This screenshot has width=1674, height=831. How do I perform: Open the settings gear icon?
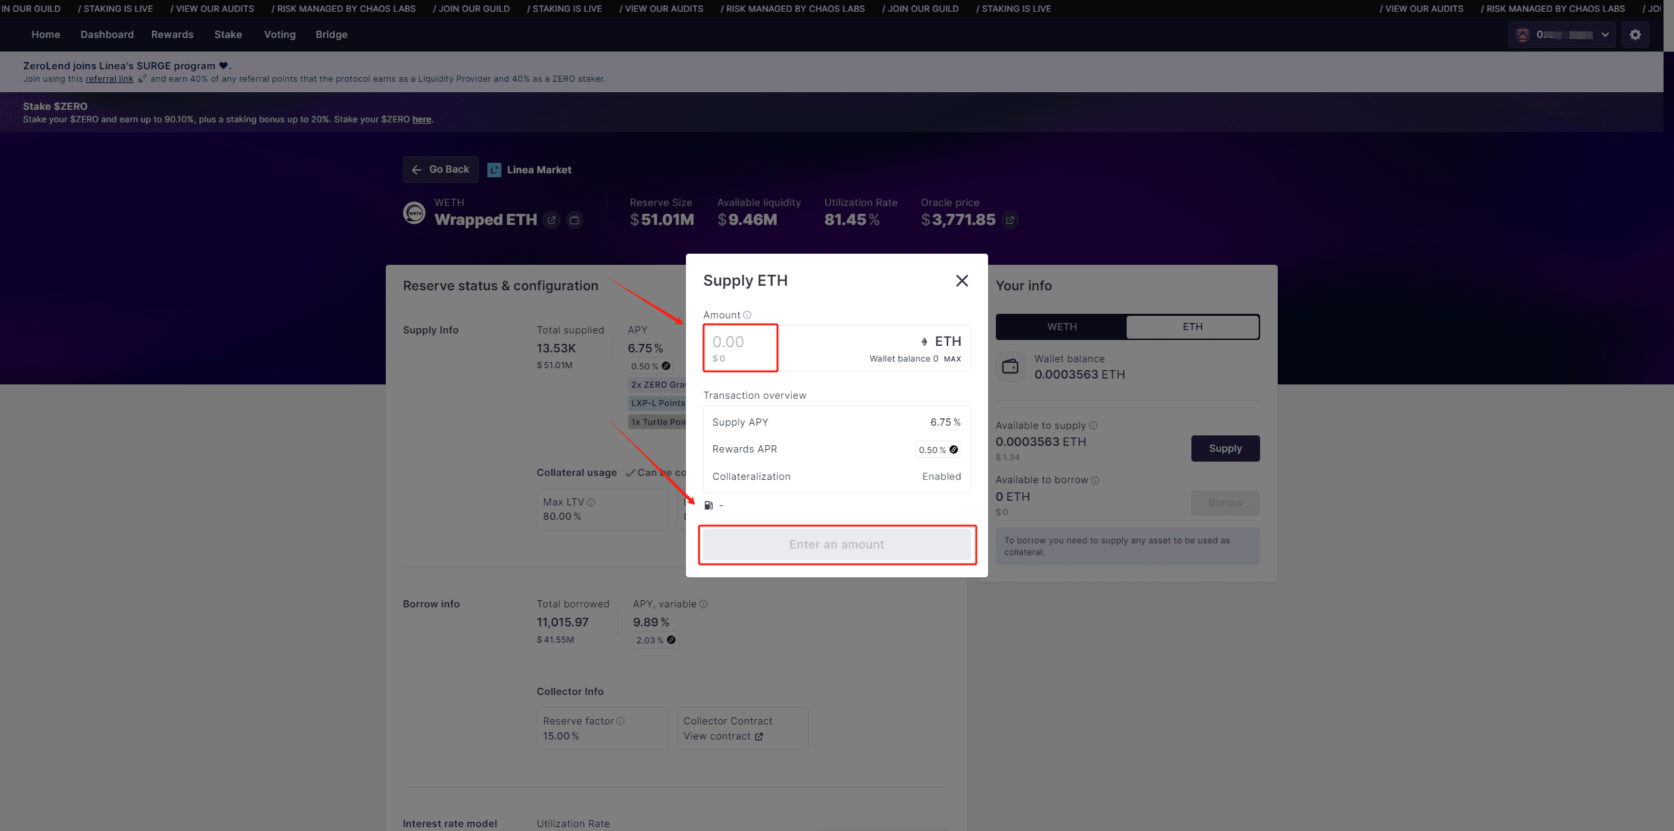(1635, 35)
